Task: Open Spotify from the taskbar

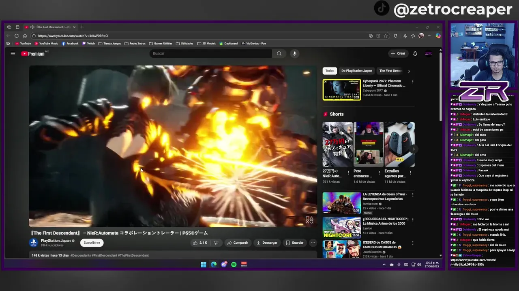Action: [234, 264]
